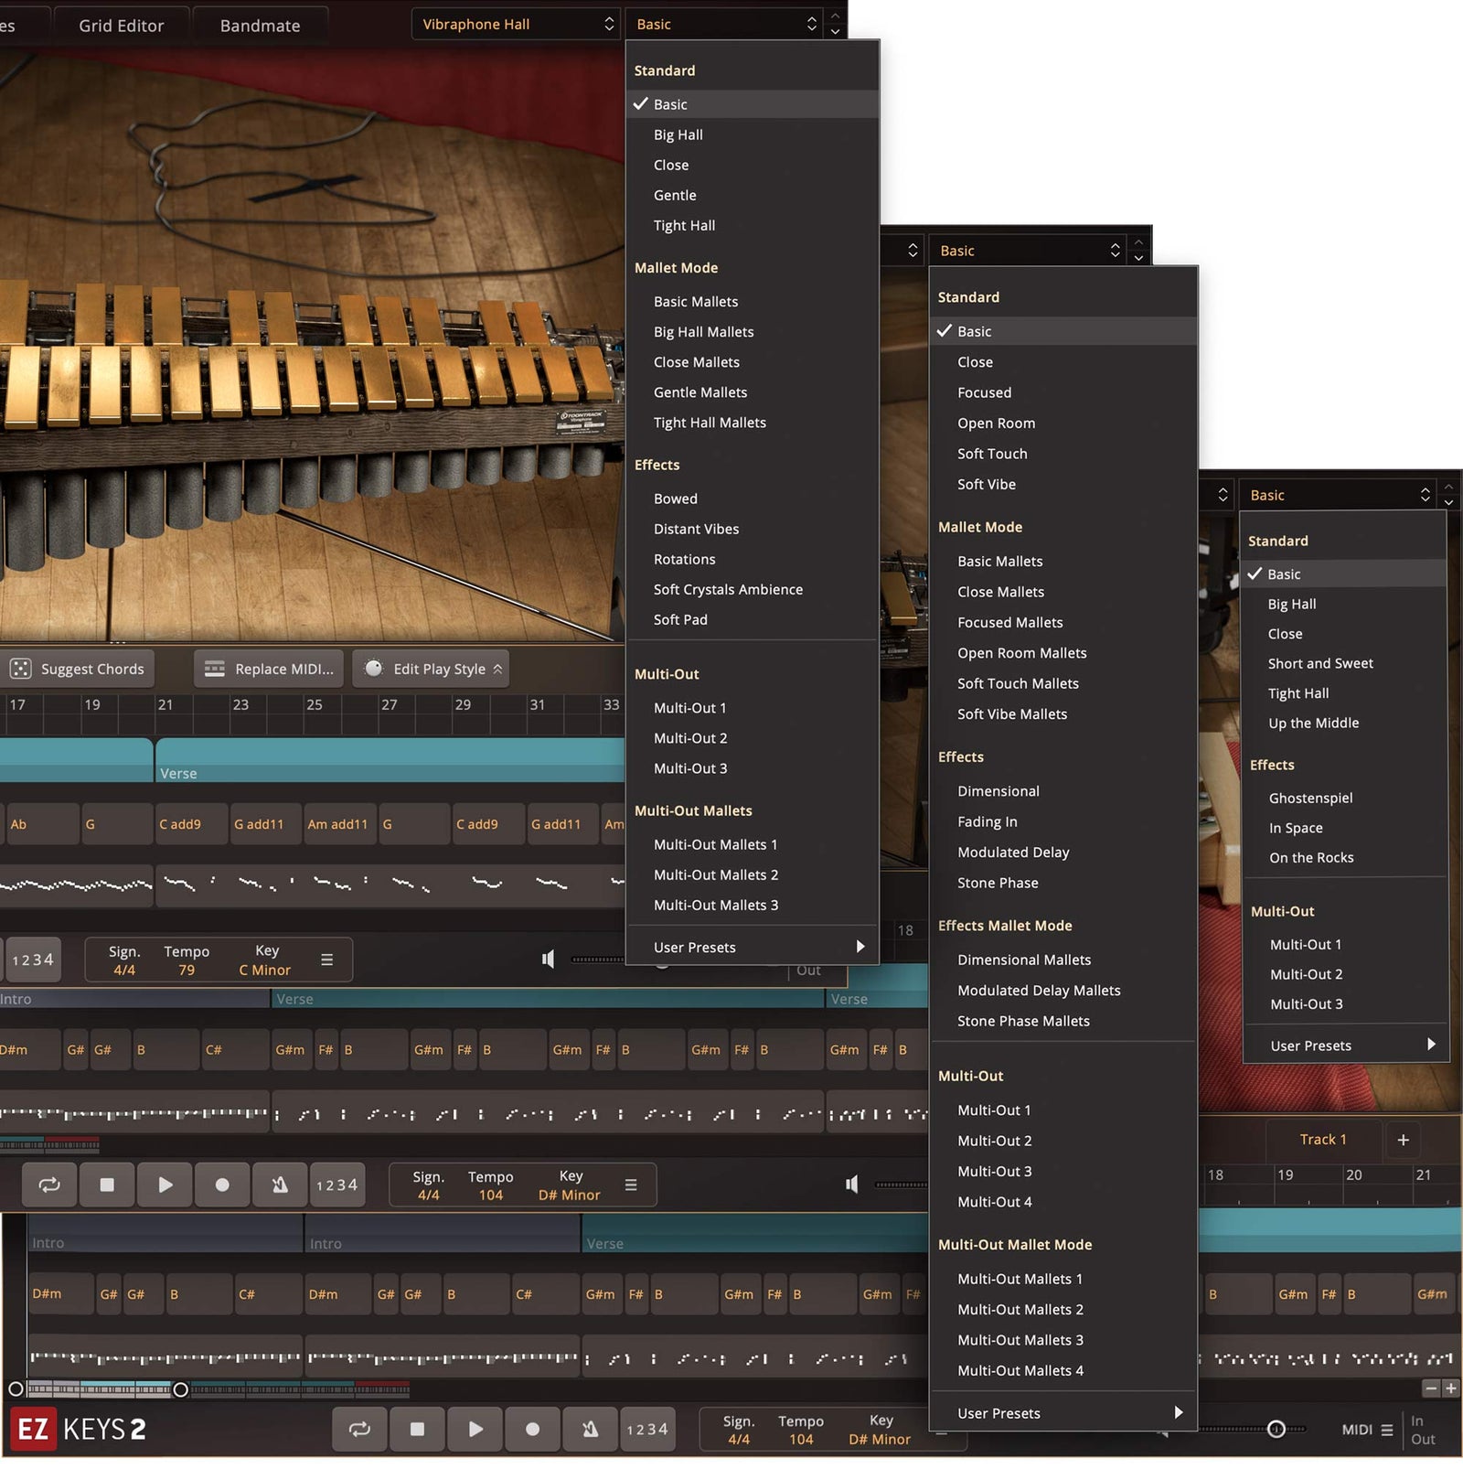
Task: Select checked Basic preset in right menu
Action: pos(1345,574)
